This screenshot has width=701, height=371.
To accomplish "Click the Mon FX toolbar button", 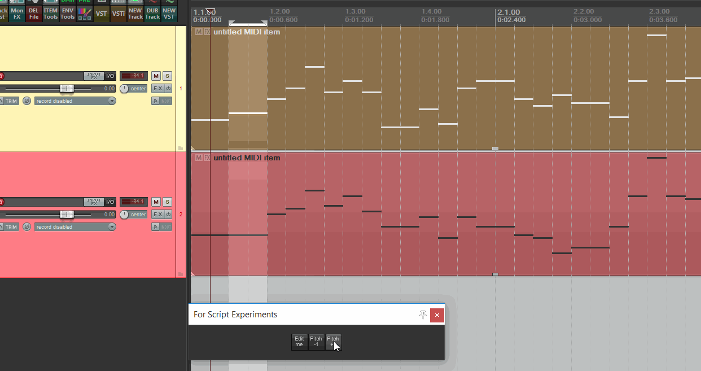I will coord(17,13).
